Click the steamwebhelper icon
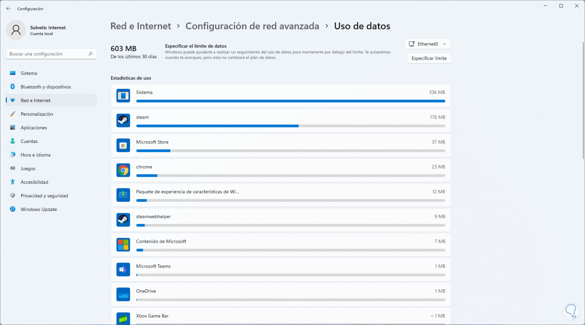Screen dimensions: 585x325 [123, 220]
